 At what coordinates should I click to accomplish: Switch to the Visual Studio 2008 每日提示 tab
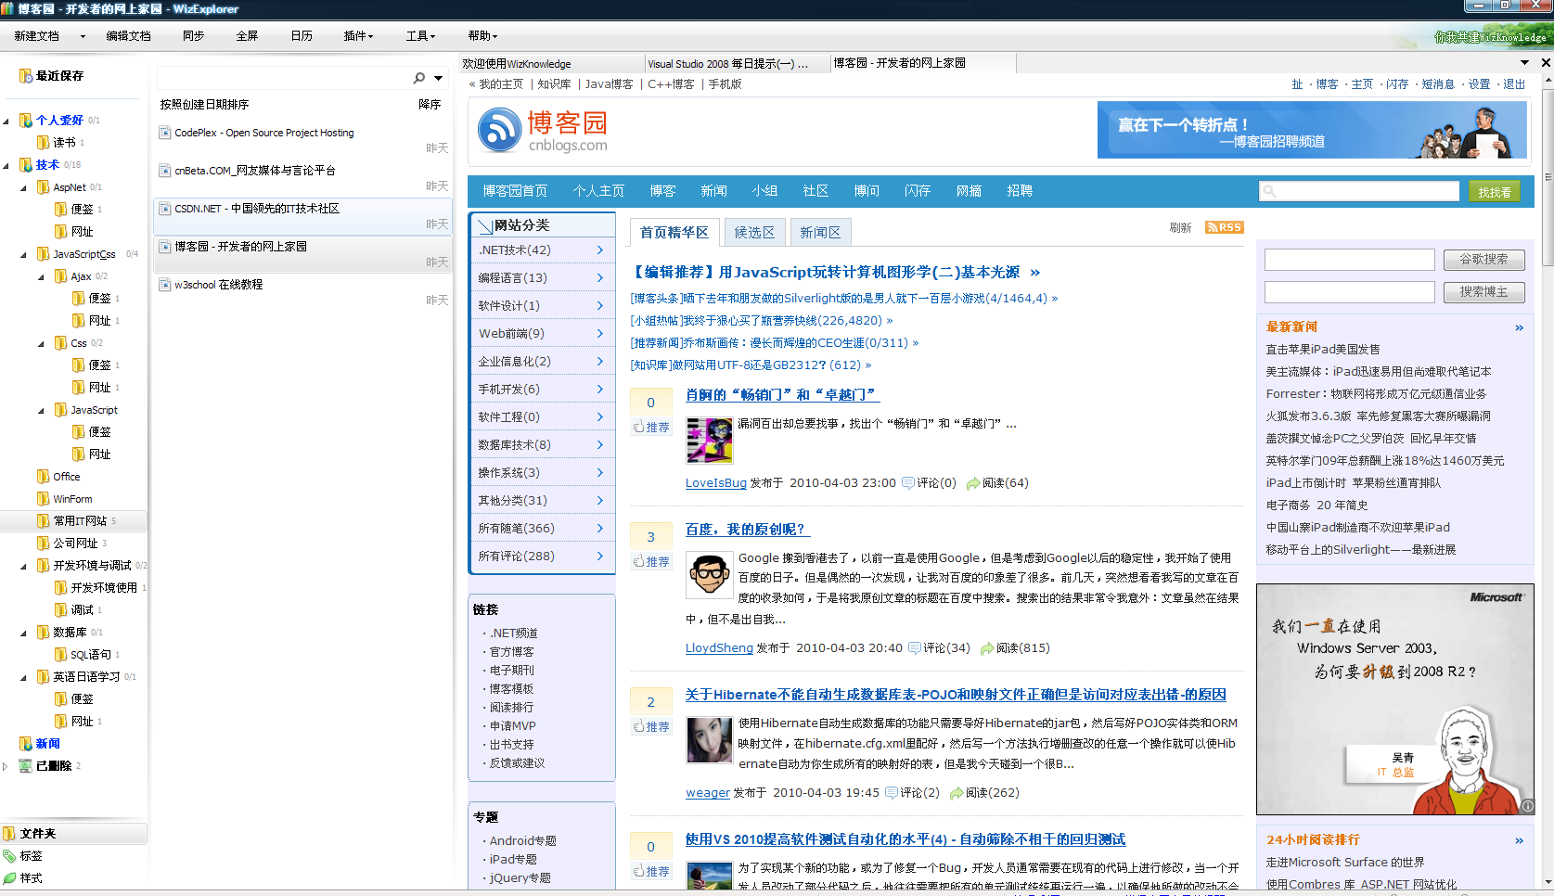[x=737, y=63]
